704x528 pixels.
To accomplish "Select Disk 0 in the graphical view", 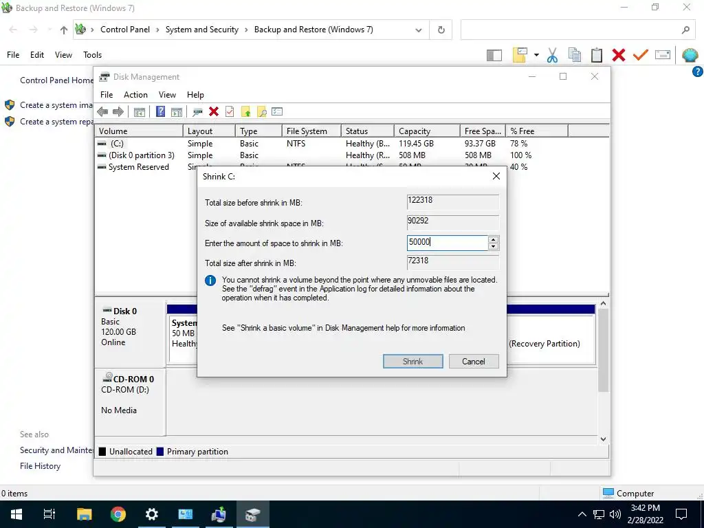I will pos(130,333).
